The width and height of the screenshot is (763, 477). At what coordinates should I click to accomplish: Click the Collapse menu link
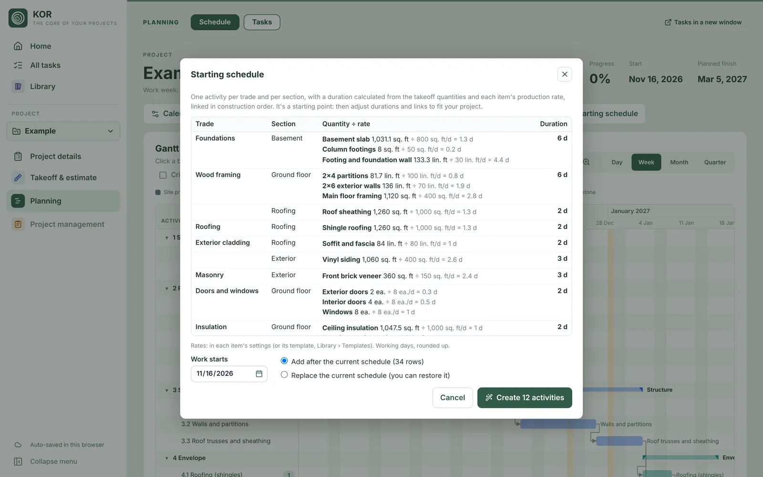pos(53,462)
